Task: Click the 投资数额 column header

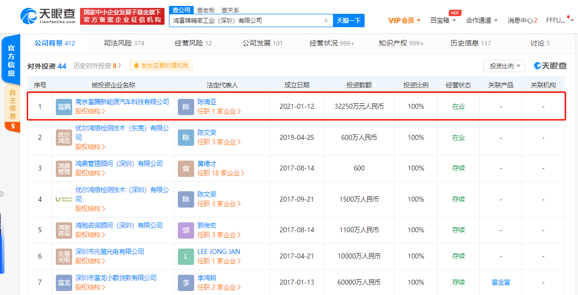Action: coord(359,85)
